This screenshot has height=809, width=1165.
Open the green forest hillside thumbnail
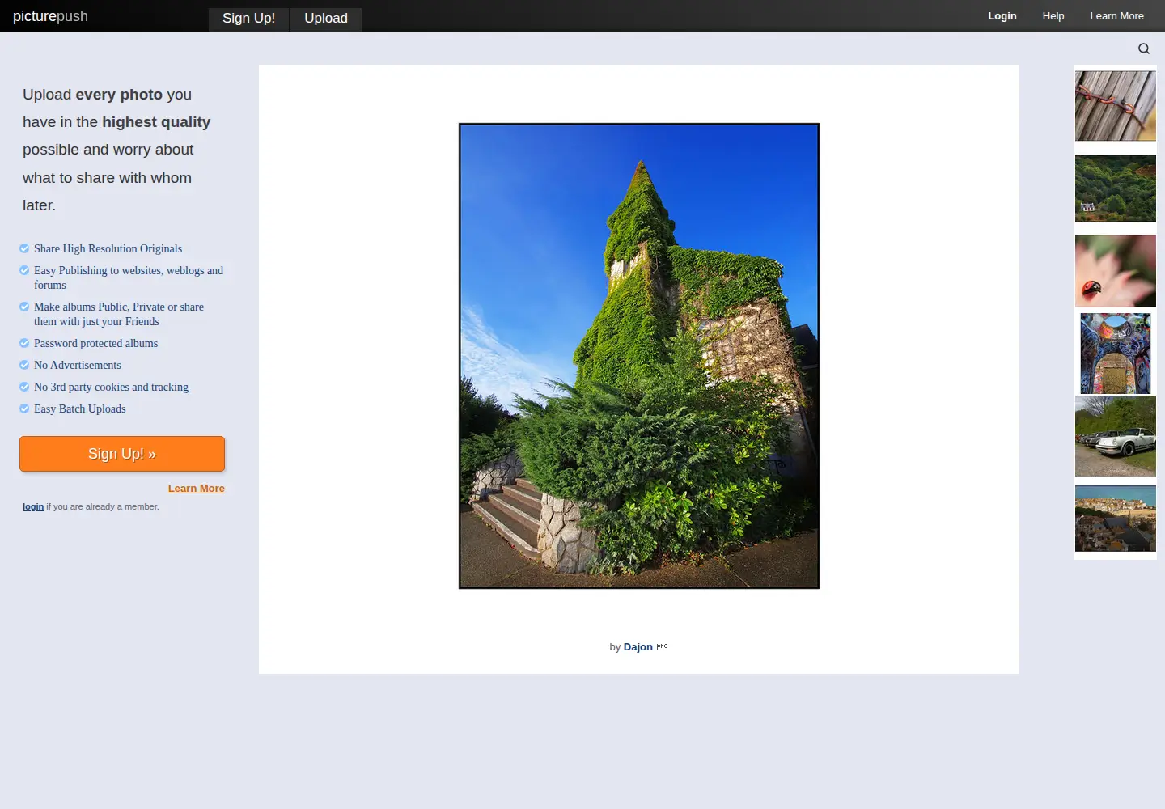point(1116,188)
